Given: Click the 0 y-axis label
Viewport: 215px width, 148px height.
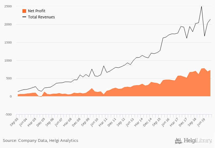Looking at the screenshot, I should [x=10, y=97].
